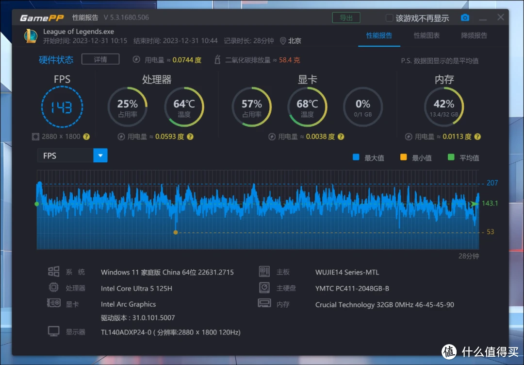Click the Crucial Technology 32GB memory text
The image size is (524, 365).
(385, 305)
